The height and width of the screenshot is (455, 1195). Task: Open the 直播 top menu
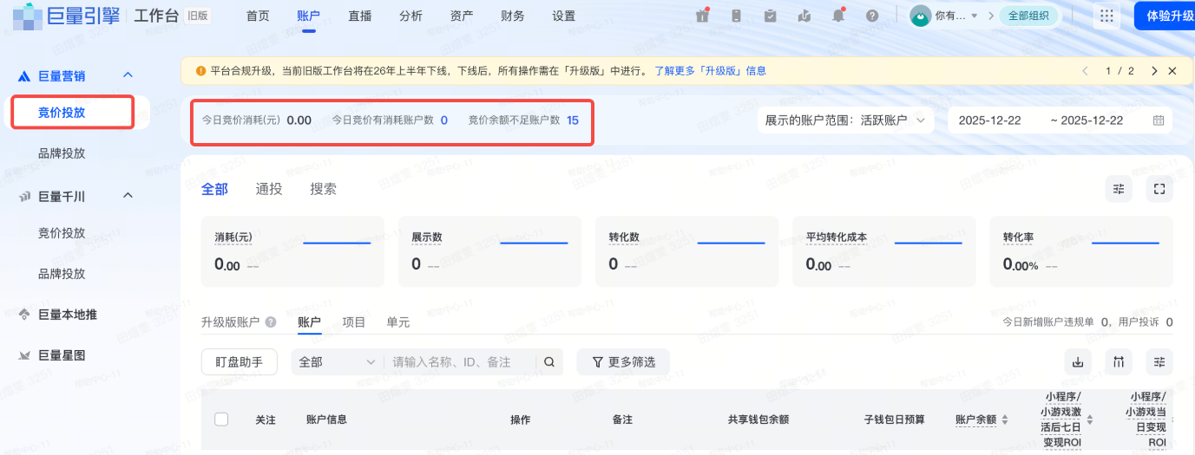(x=360, y=16)
